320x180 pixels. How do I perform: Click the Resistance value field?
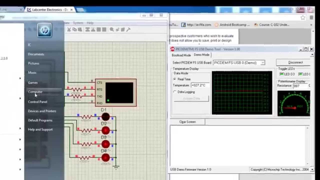pyautogui.click(x=300, y=86)
